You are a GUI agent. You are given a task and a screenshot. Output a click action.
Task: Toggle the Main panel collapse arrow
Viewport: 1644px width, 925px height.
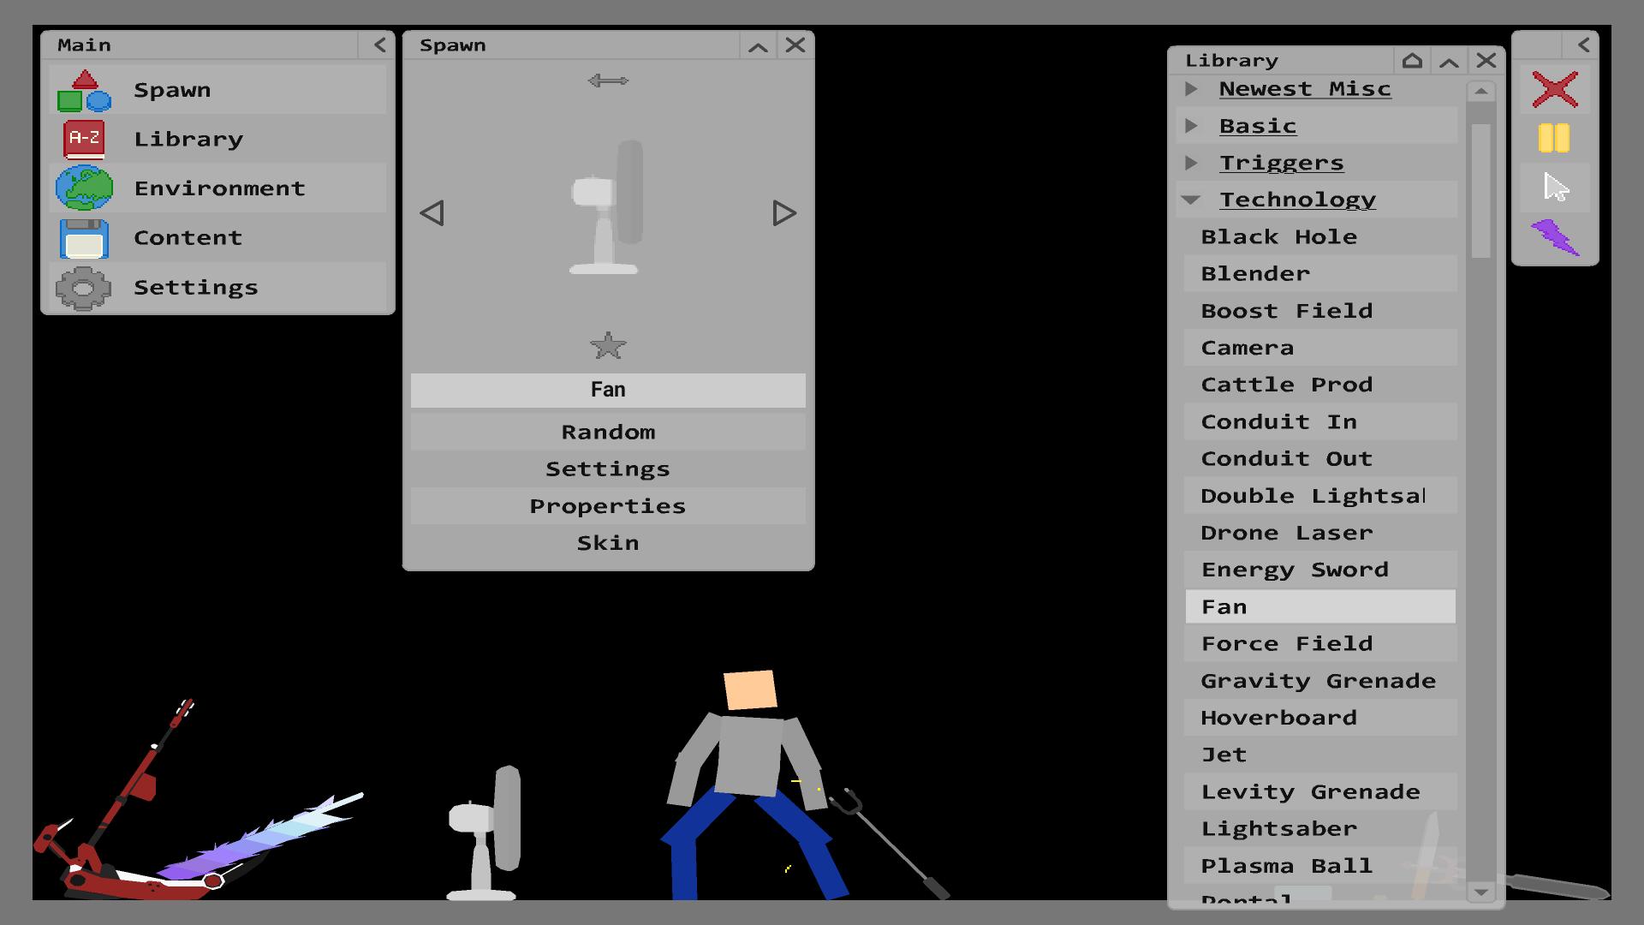click(x=382, y=44)
